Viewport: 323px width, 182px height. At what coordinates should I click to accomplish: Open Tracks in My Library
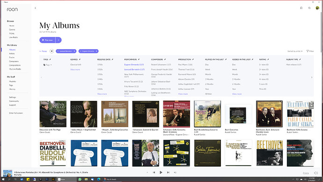click(12, 57)
